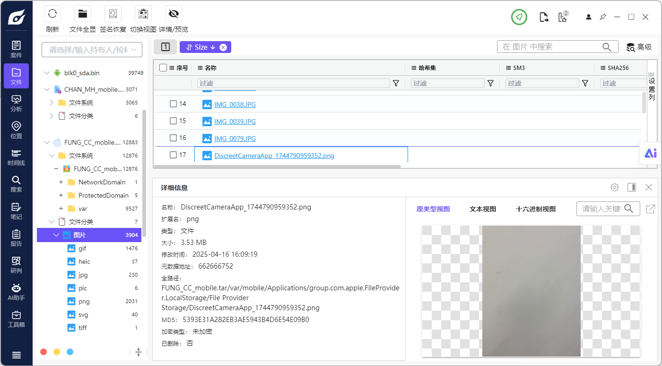Click the export file icon in title bar
662x366 pixels.
click(544, 17)
